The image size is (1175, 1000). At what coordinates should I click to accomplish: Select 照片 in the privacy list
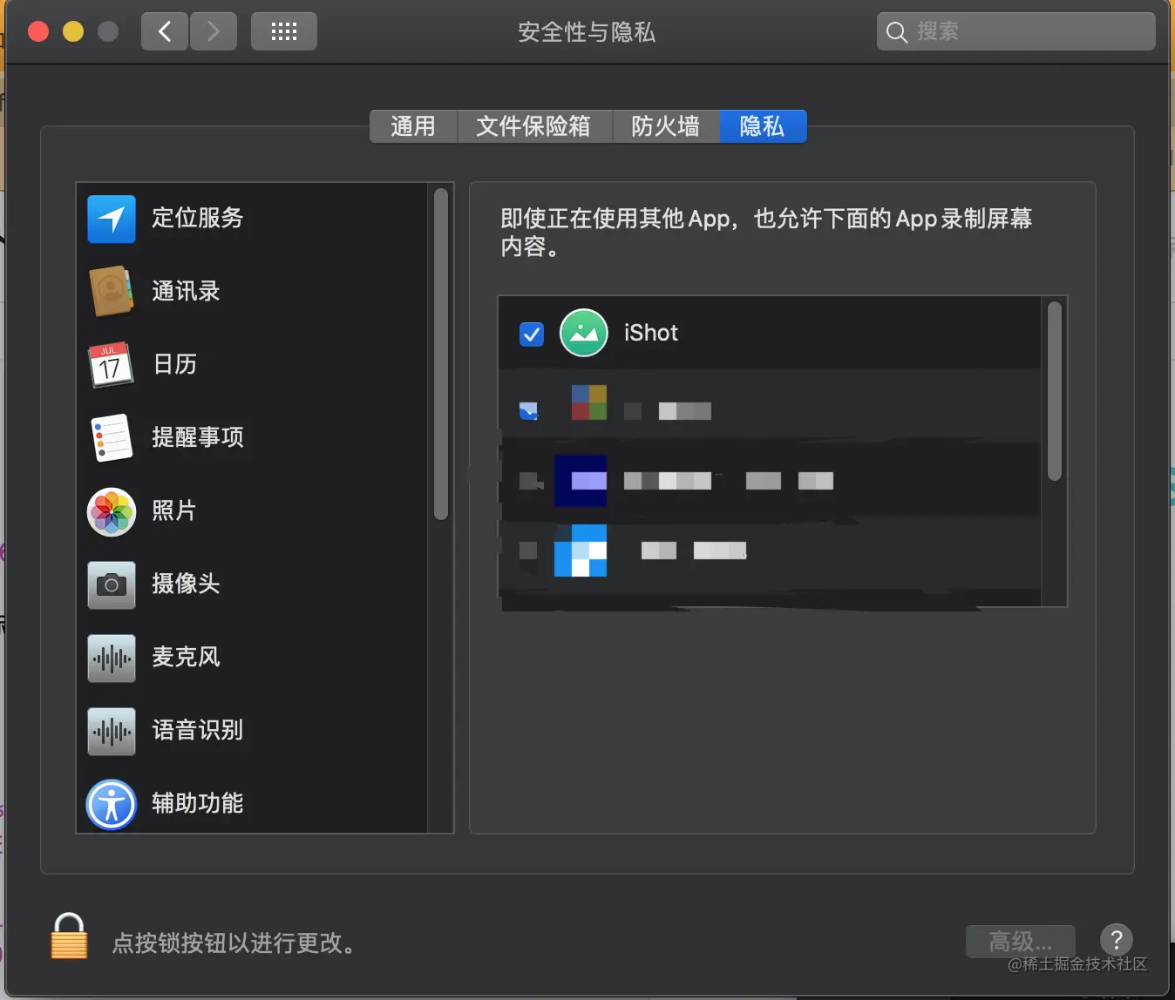(252, 511)
